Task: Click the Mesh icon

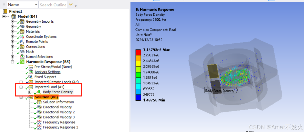Action: [x=22, y=52]
